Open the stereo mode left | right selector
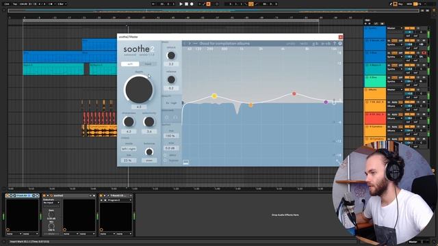The height and width of the screenshot is (246, 438). 129,149
